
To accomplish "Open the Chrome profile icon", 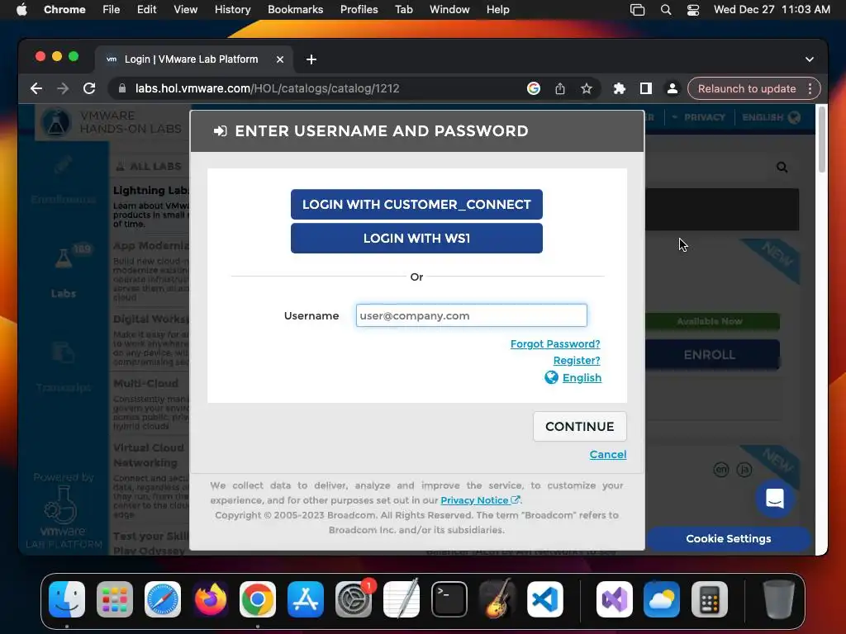I will tap(673, 88).
